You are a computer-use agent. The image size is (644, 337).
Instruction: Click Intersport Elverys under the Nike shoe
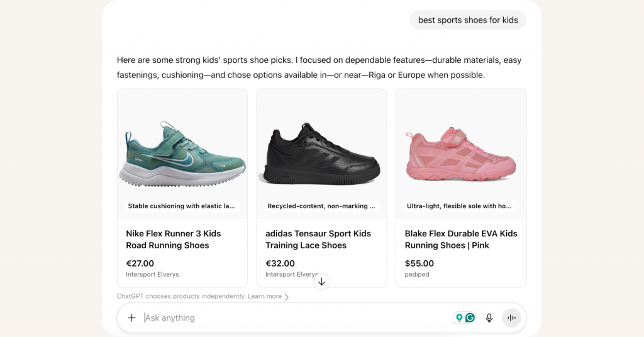[x=152, y=274]
